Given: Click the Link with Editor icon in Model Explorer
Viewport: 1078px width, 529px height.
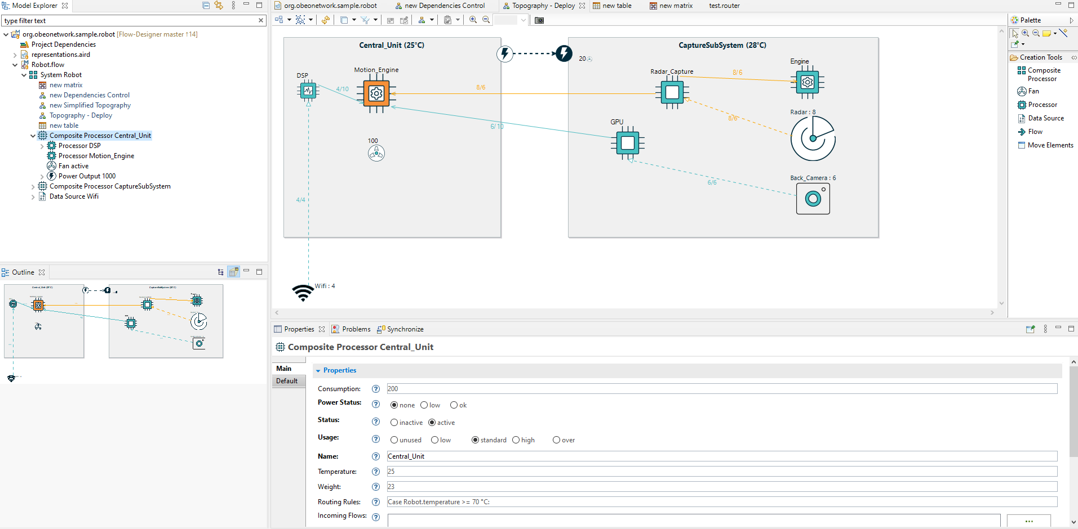Looking at the screenshot, I should coord(219,5).
